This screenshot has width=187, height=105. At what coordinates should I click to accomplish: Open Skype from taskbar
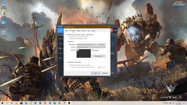(x=50, y=103)
